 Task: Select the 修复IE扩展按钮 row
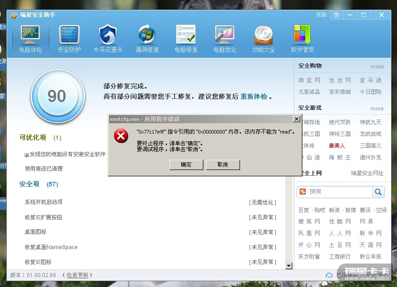point(151,217)
